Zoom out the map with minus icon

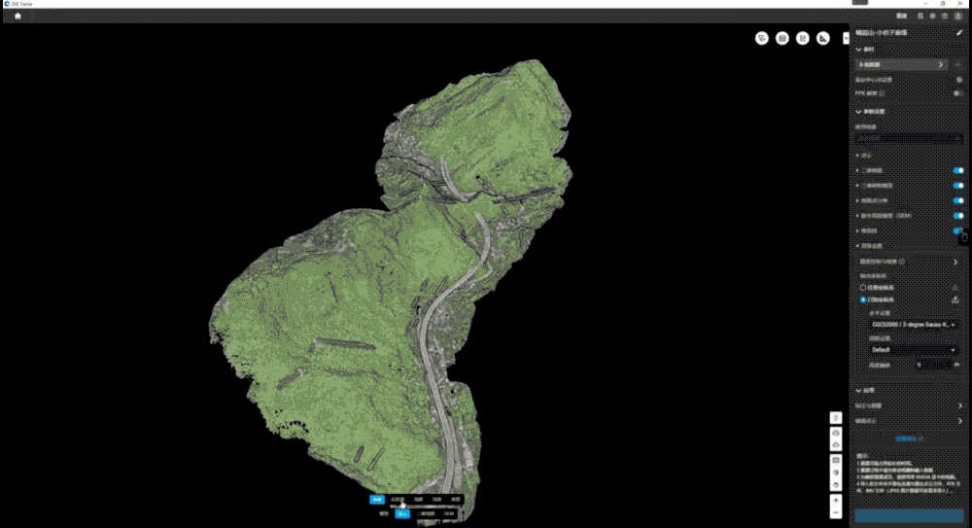(x=836, y=512)
